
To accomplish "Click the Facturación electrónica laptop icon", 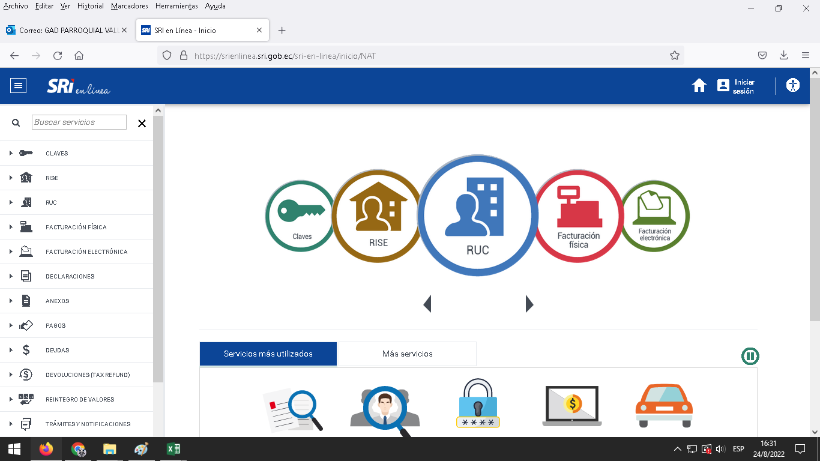I will (656, 216).
